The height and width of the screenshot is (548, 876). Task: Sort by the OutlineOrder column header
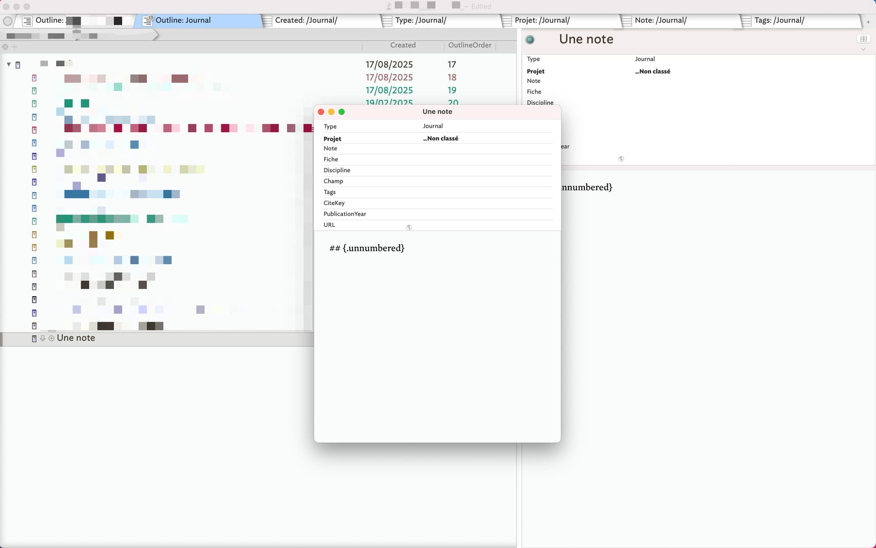pos(469,45)
